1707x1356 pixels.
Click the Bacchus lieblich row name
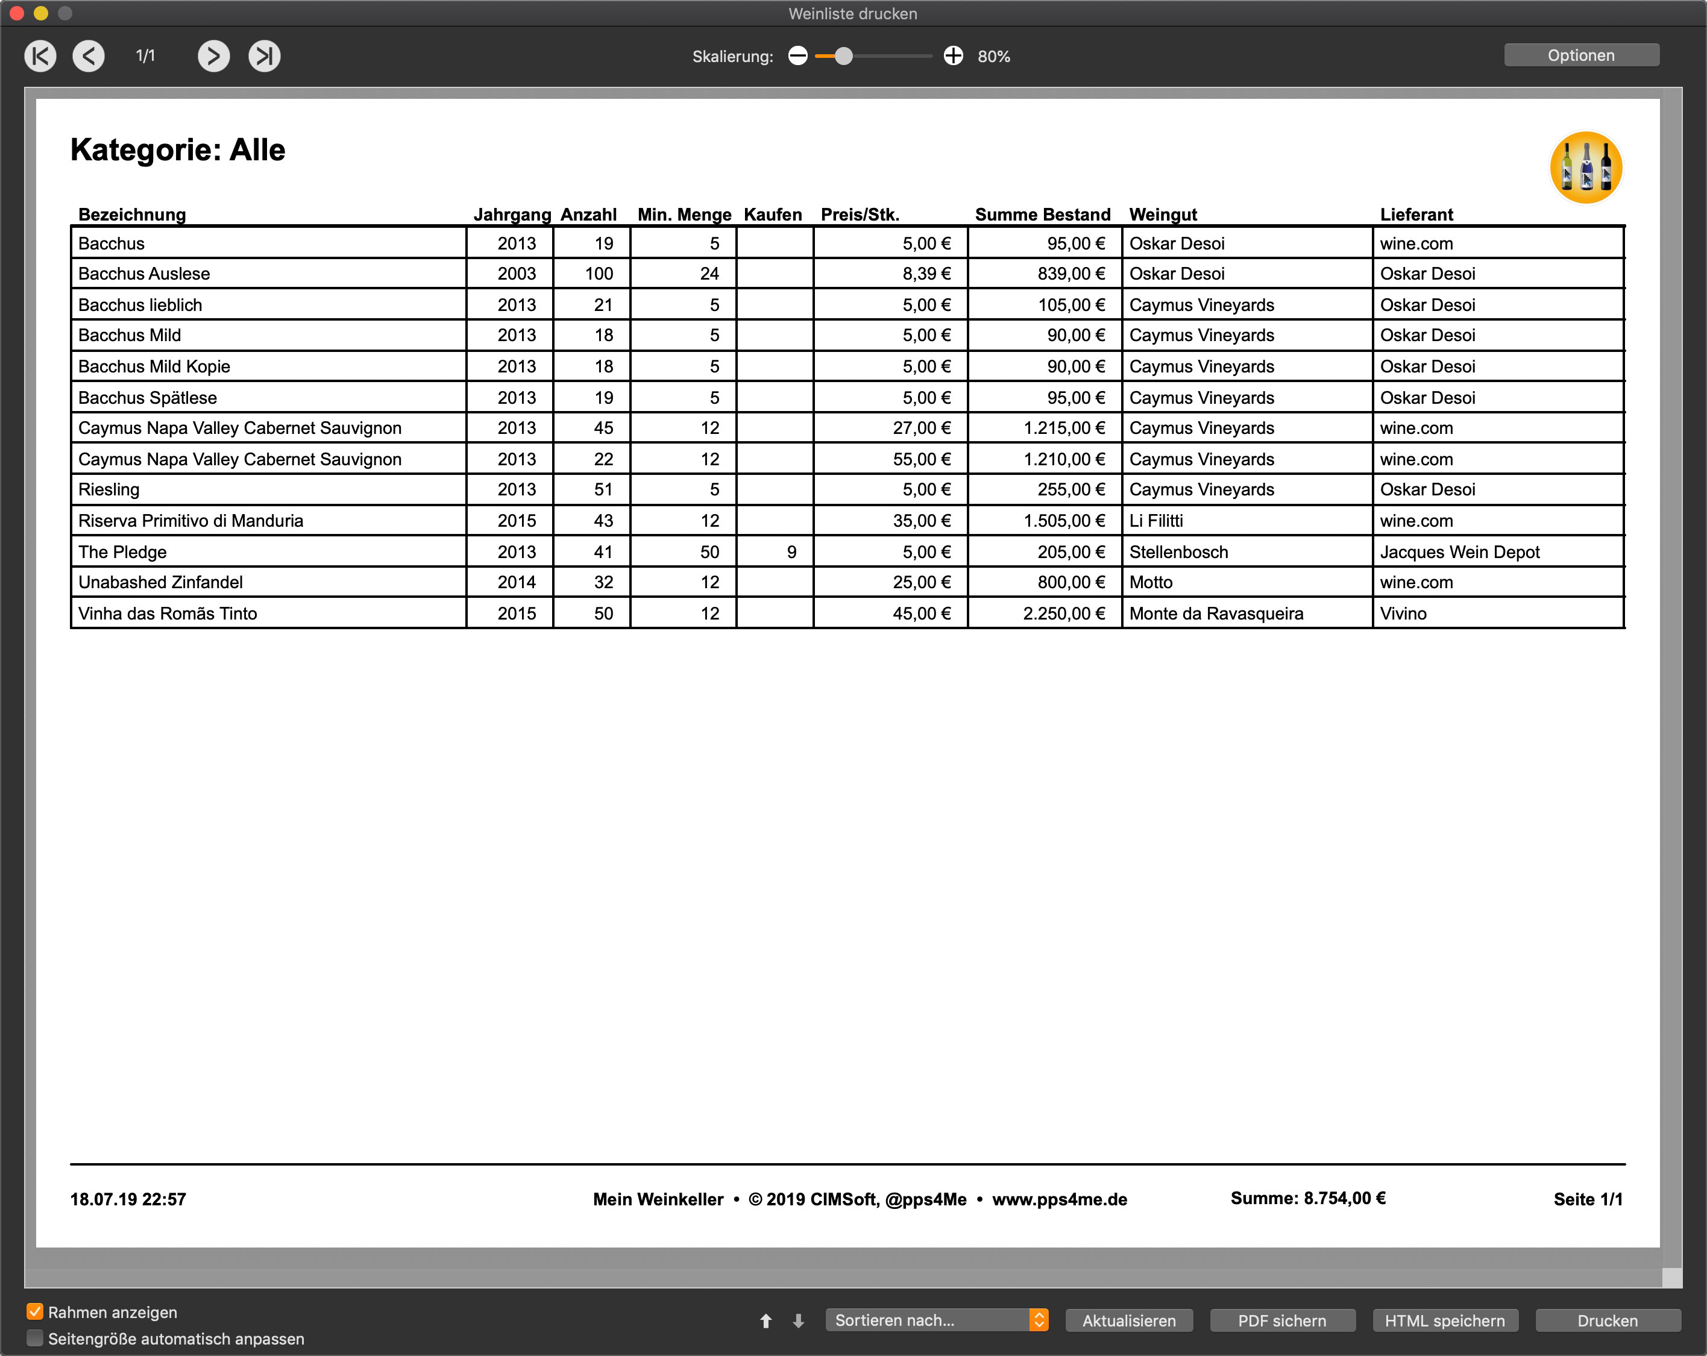click(140, 306)
